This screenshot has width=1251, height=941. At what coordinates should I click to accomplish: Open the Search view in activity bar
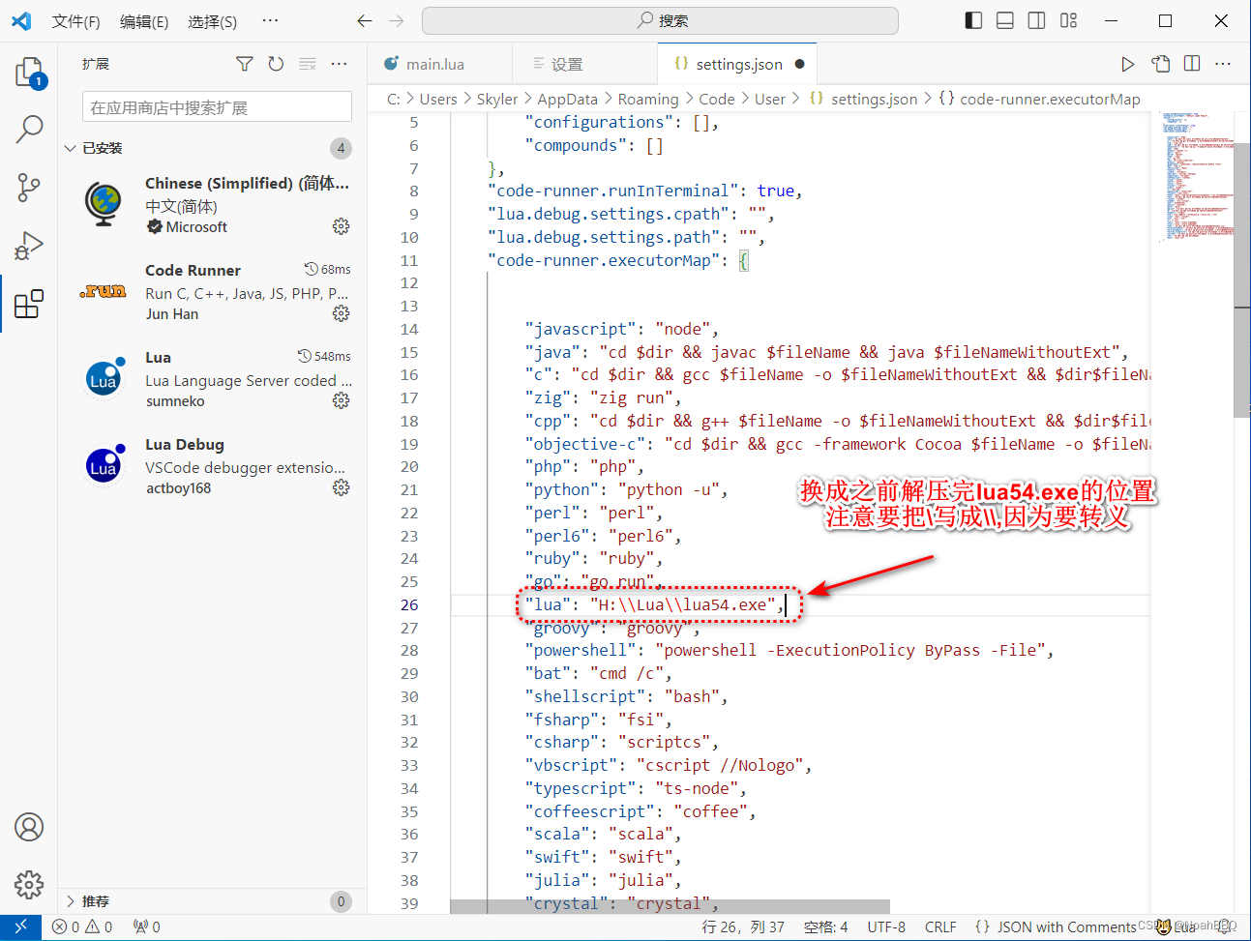click(x=29, y=129)
